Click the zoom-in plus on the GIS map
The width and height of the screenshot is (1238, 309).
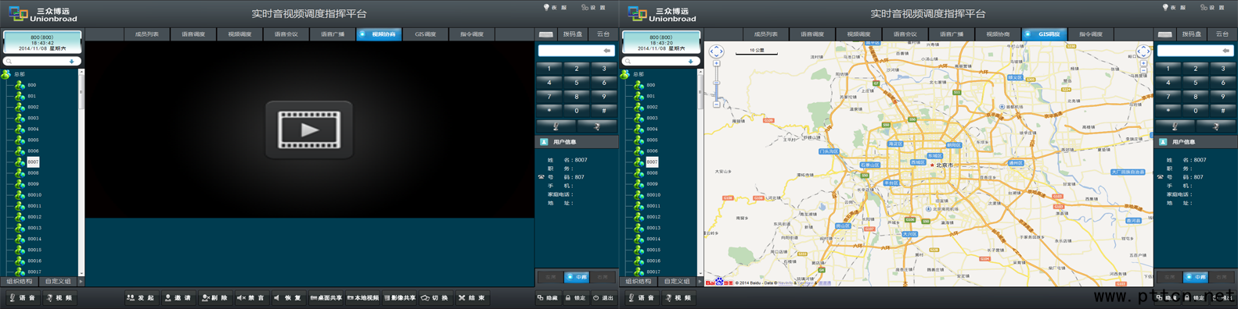pos(716,64)
